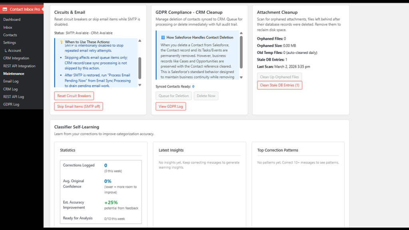Screen dimensions: 409x230
Task: Go to Inbox in the sidebar
Action: (8, 28)
